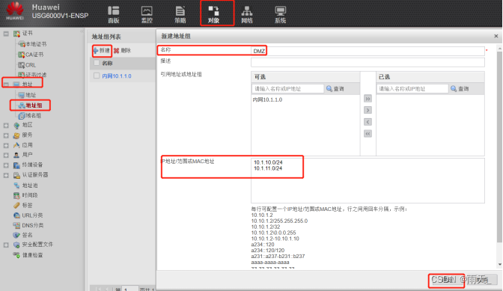Viewport: 503px width, 291px height.
Task: Click 查询 under 已选 list
Action: click(460, 89)
